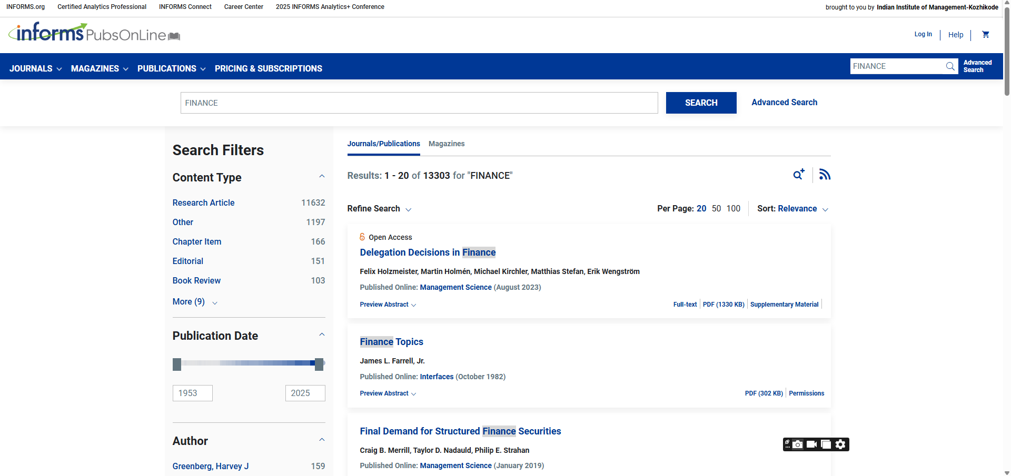Collapse the Content Type filter section

(322, 177)
